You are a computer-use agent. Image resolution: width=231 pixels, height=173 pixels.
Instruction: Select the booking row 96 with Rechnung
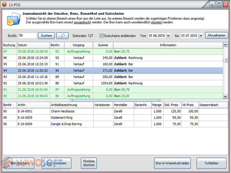pos(113,58)
